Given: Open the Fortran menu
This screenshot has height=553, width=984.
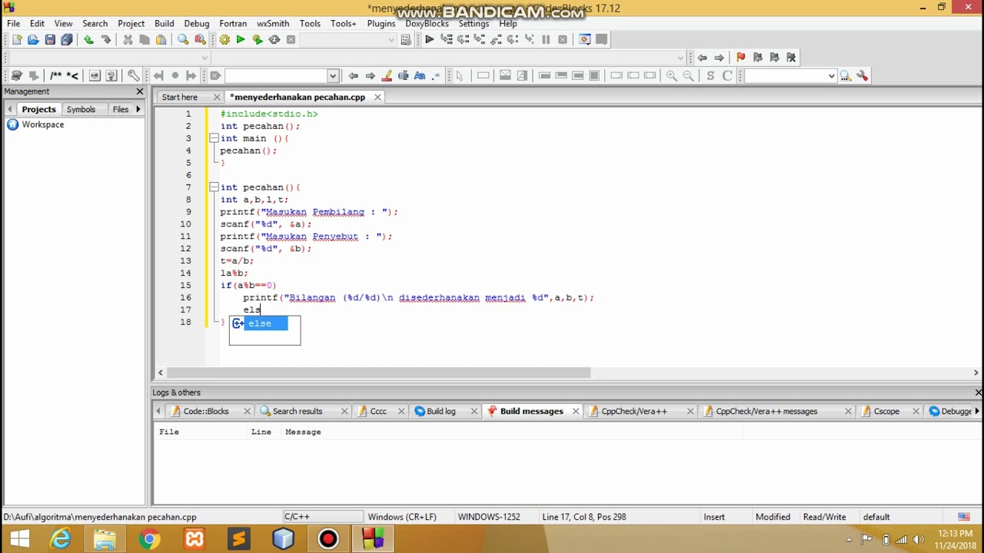Looking at the screenshot, I should [233, 24].
